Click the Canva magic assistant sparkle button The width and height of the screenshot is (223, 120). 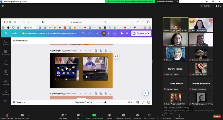tap(145, 93)
